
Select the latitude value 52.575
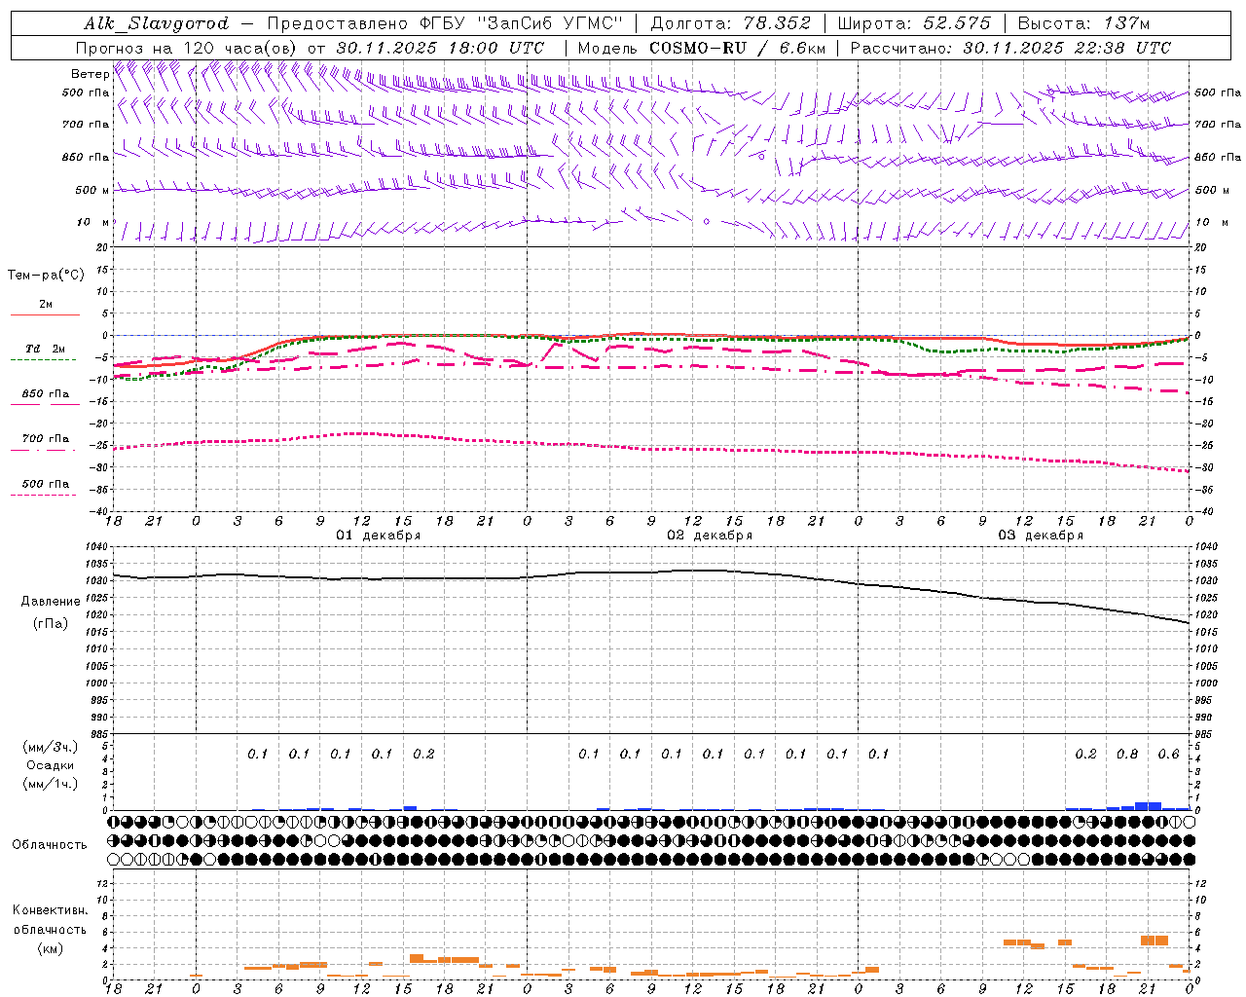tap(956, 23)
